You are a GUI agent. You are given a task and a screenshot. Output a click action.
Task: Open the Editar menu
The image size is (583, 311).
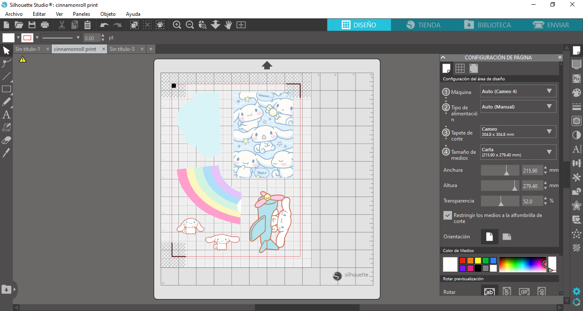39,14
